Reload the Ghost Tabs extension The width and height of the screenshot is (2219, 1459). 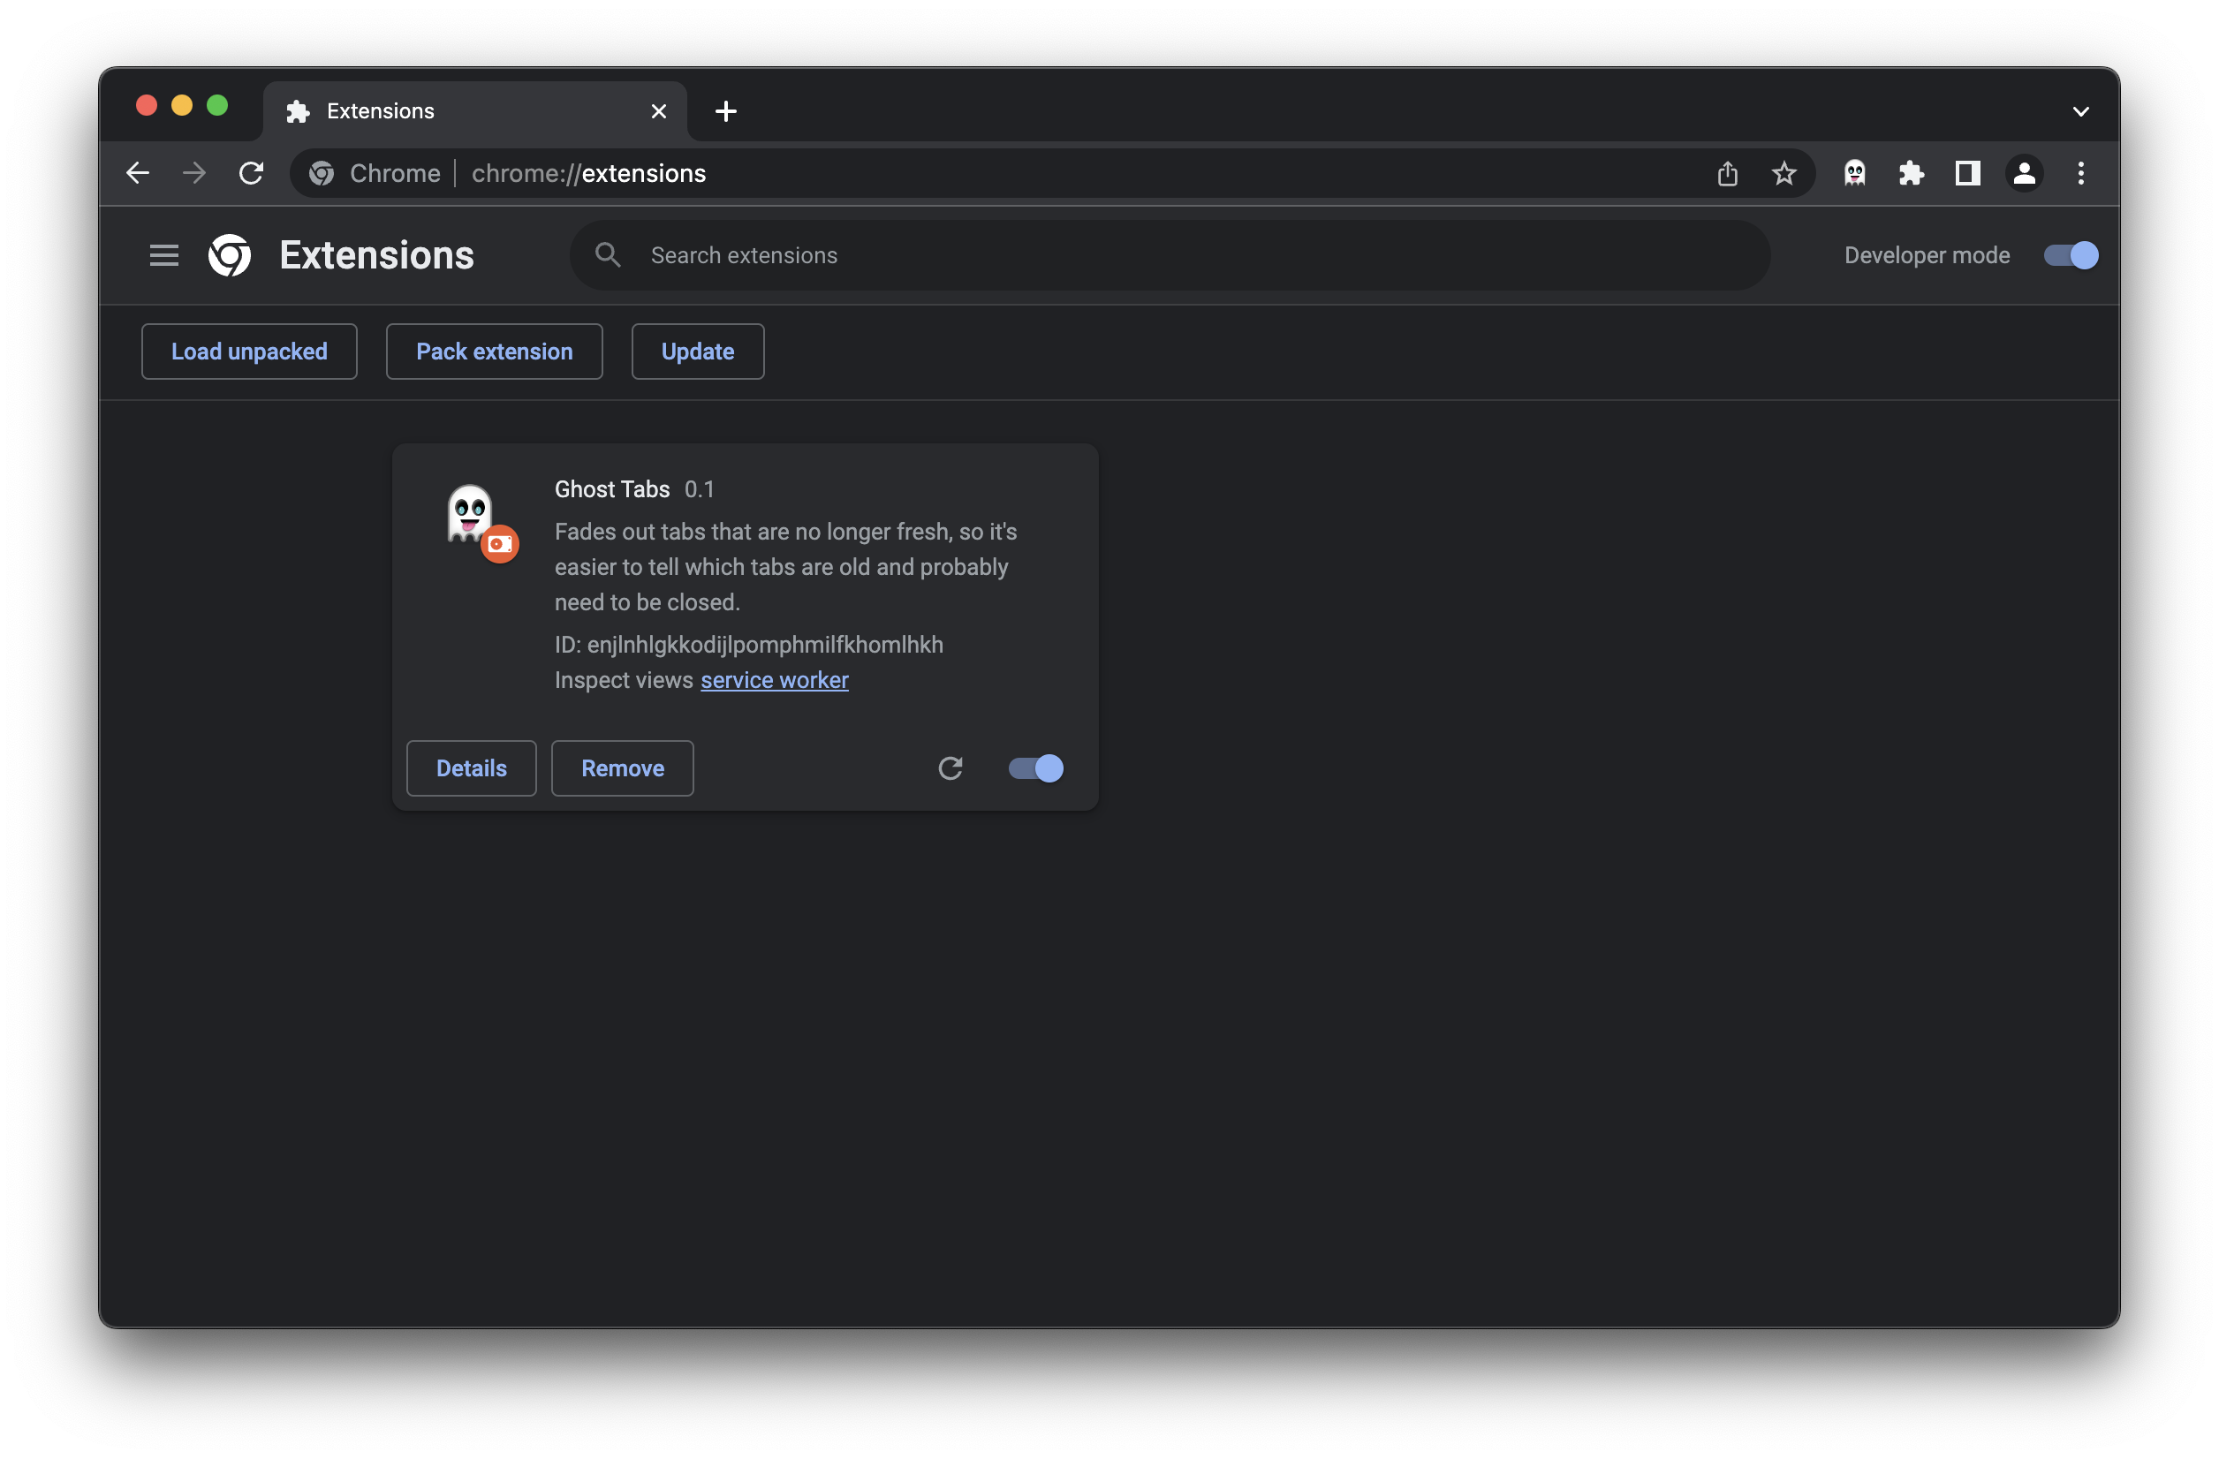950,768
